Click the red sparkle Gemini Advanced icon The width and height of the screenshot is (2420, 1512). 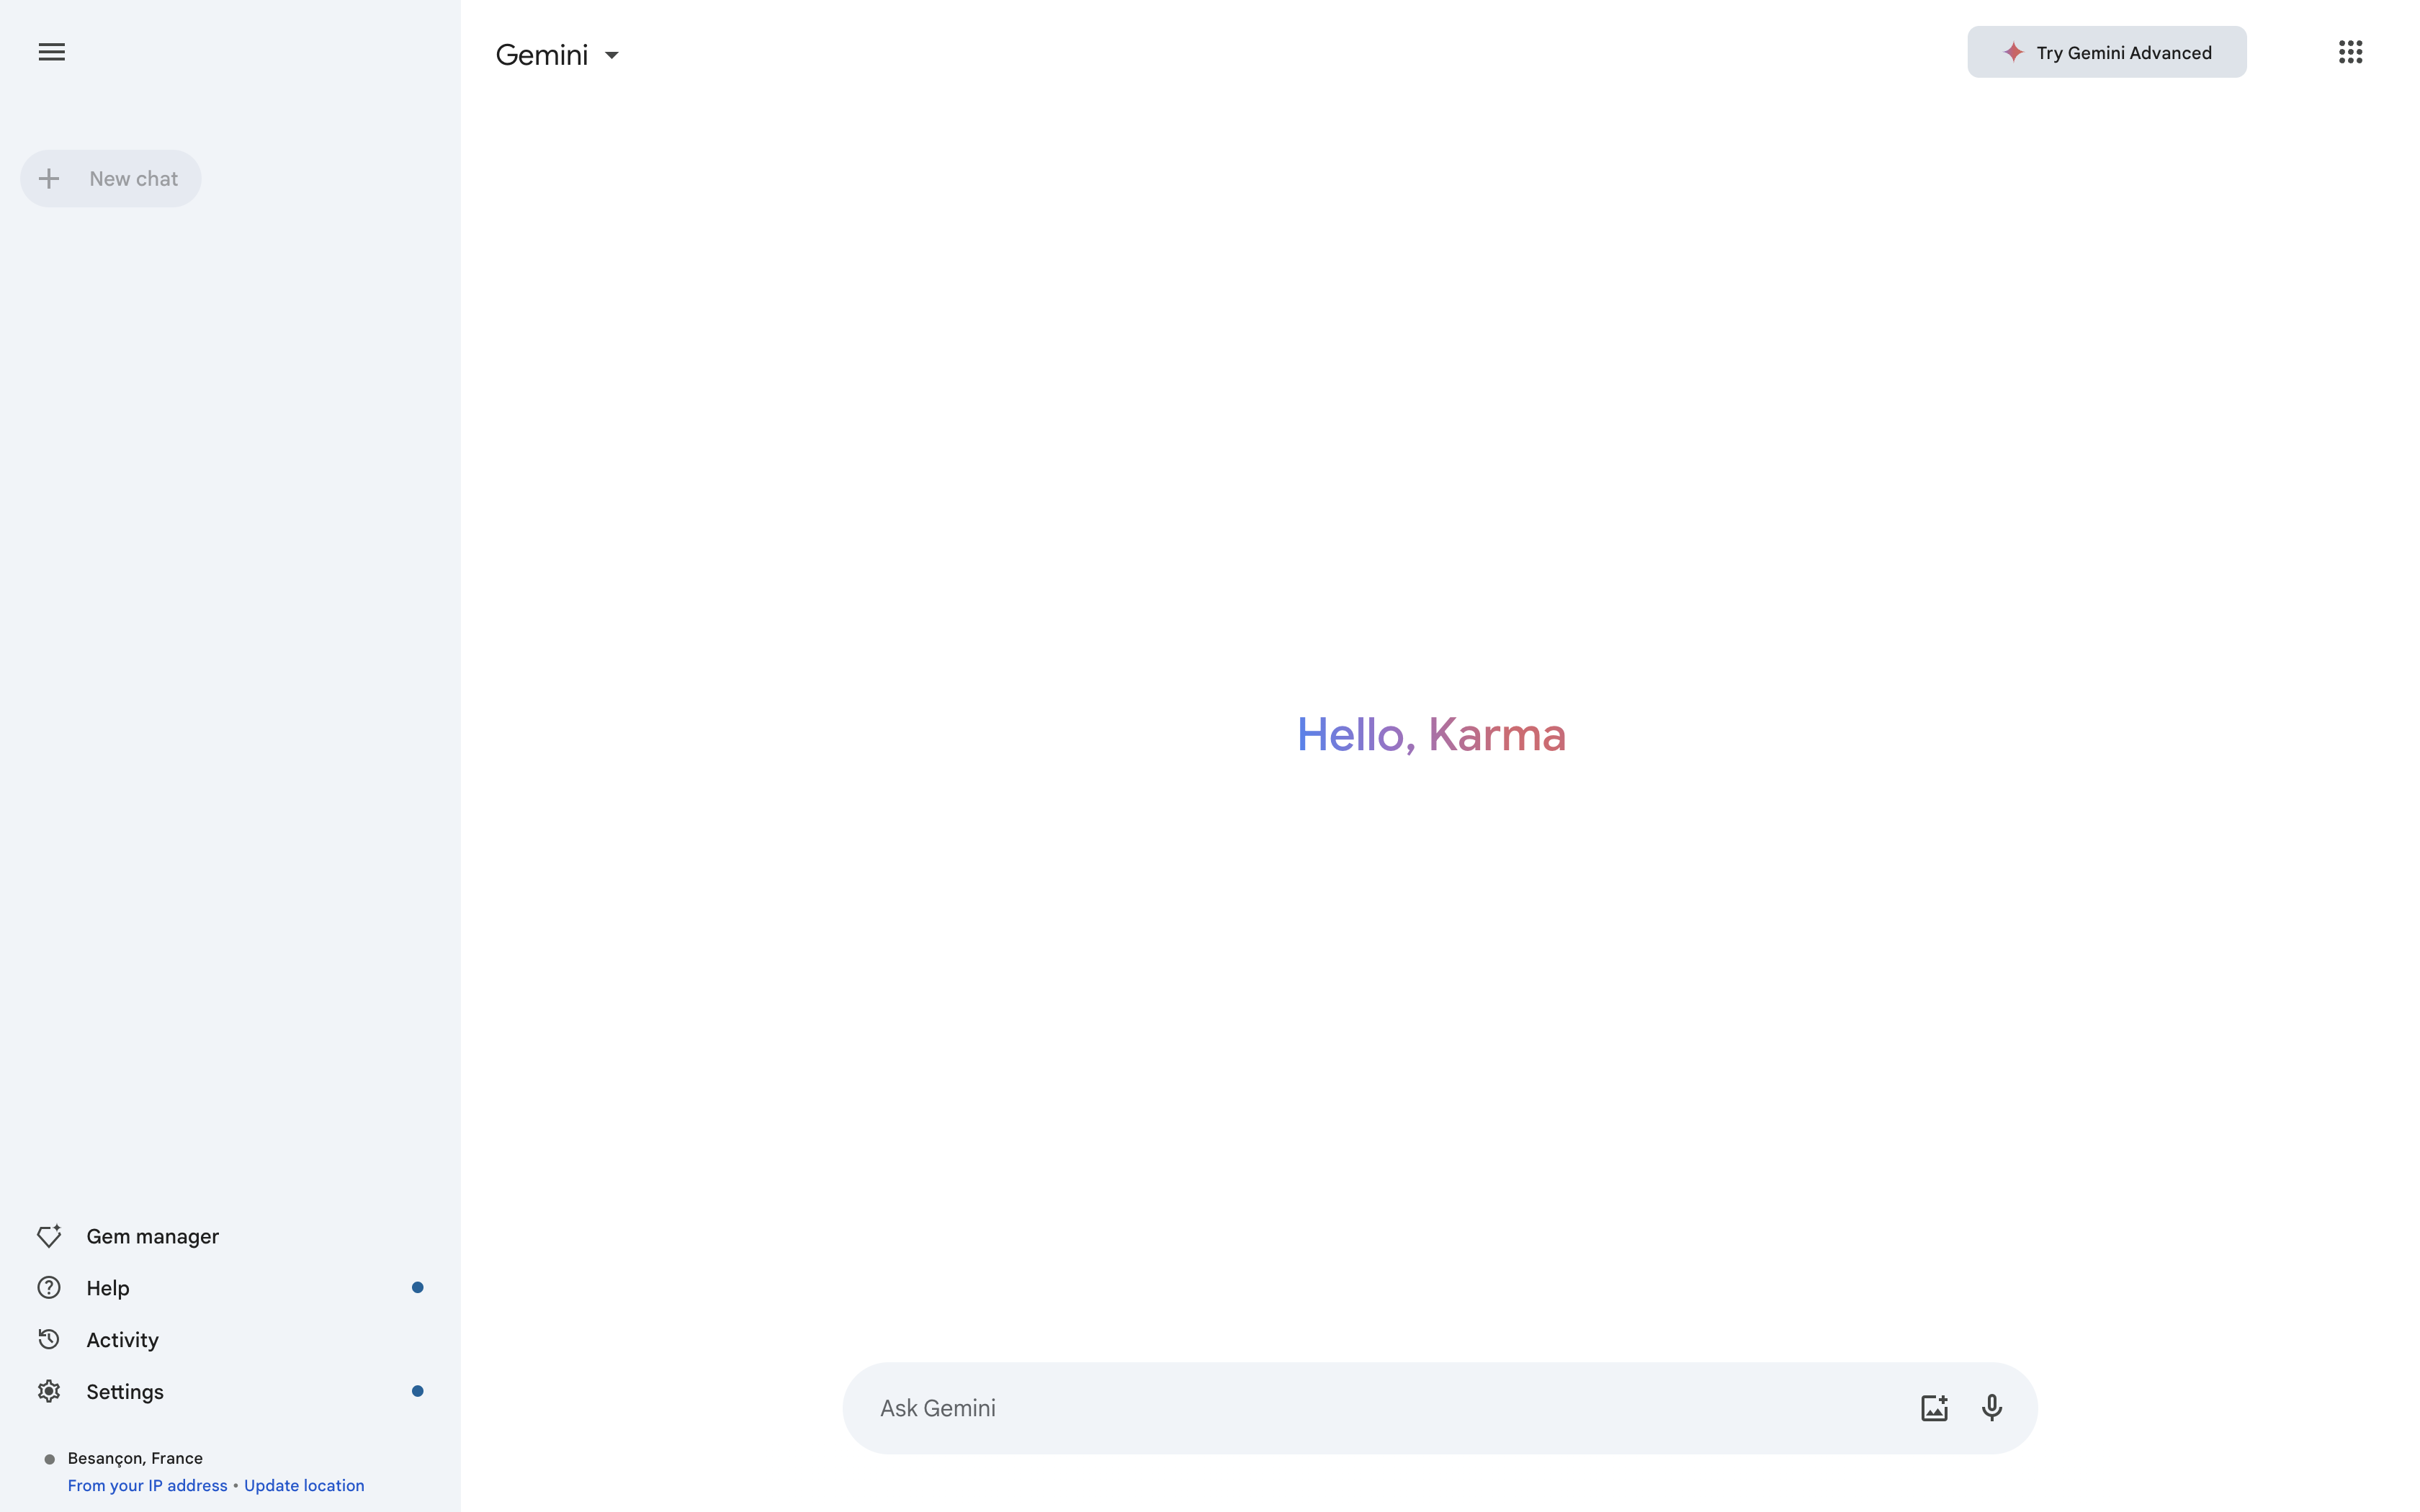pos(2013,52)
